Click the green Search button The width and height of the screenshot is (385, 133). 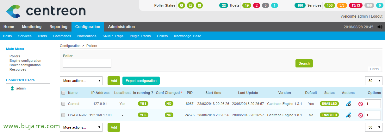coord(304,63)
